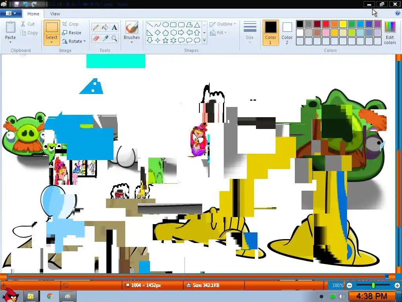The width and height of the screenshot is (402, 302).
Task: Click the zoom in plus button
Action: pyautogui.click(x=397, y=285)
